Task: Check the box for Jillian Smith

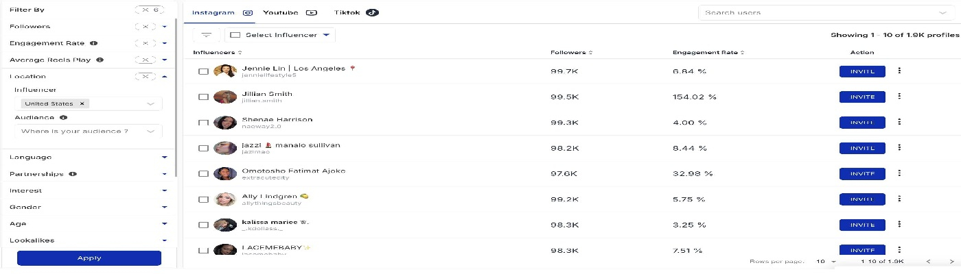Action: click(x=203, y=97)
